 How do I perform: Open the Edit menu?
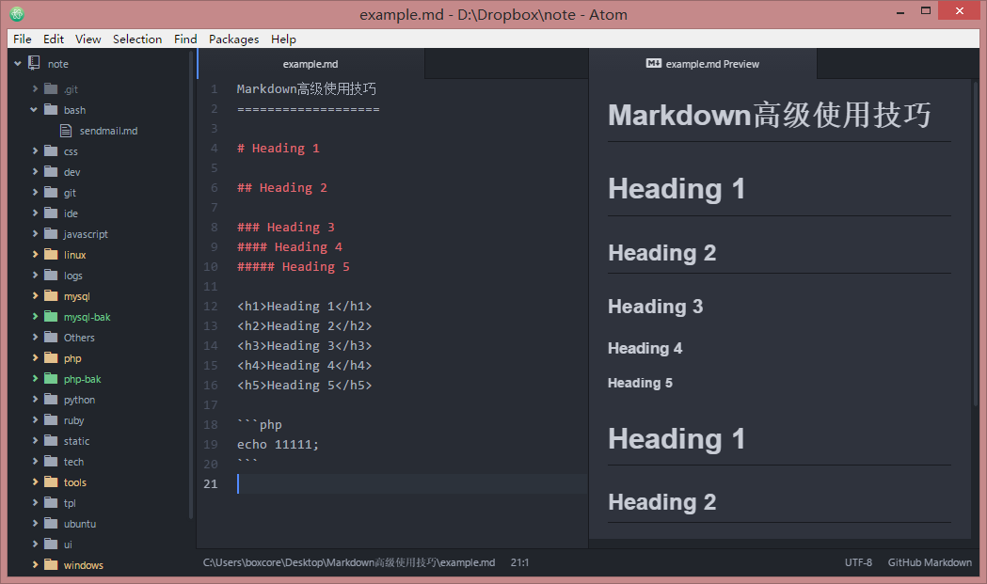pyautogui.click(x=54, y=39)
